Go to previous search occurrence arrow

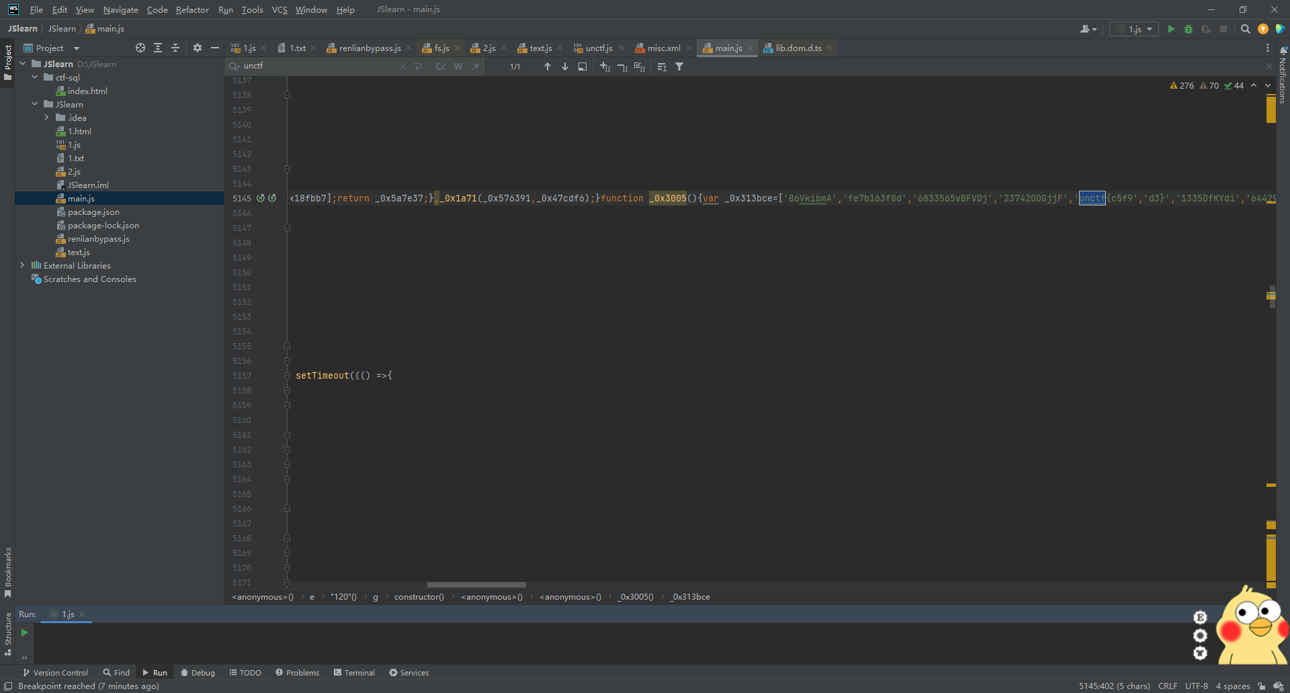coord(548,66)
